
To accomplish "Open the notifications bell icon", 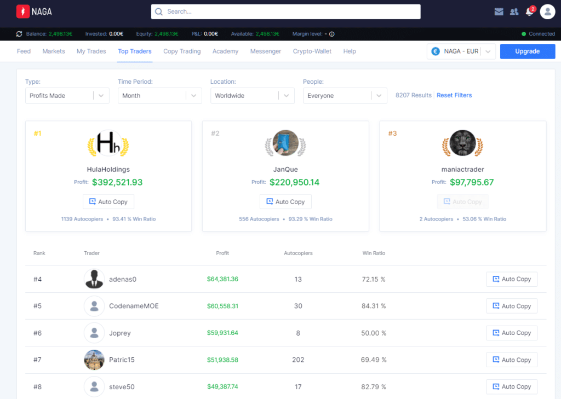I will 530,12.
